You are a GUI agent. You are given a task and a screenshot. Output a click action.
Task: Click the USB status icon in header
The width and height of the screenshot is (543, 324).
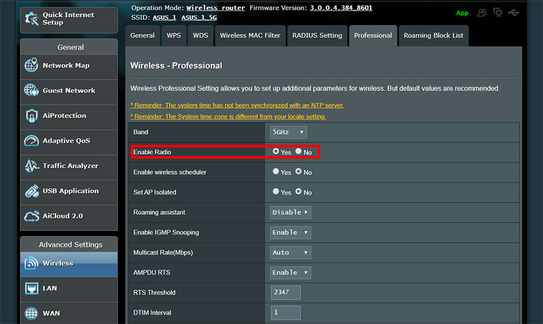[513, 13]
